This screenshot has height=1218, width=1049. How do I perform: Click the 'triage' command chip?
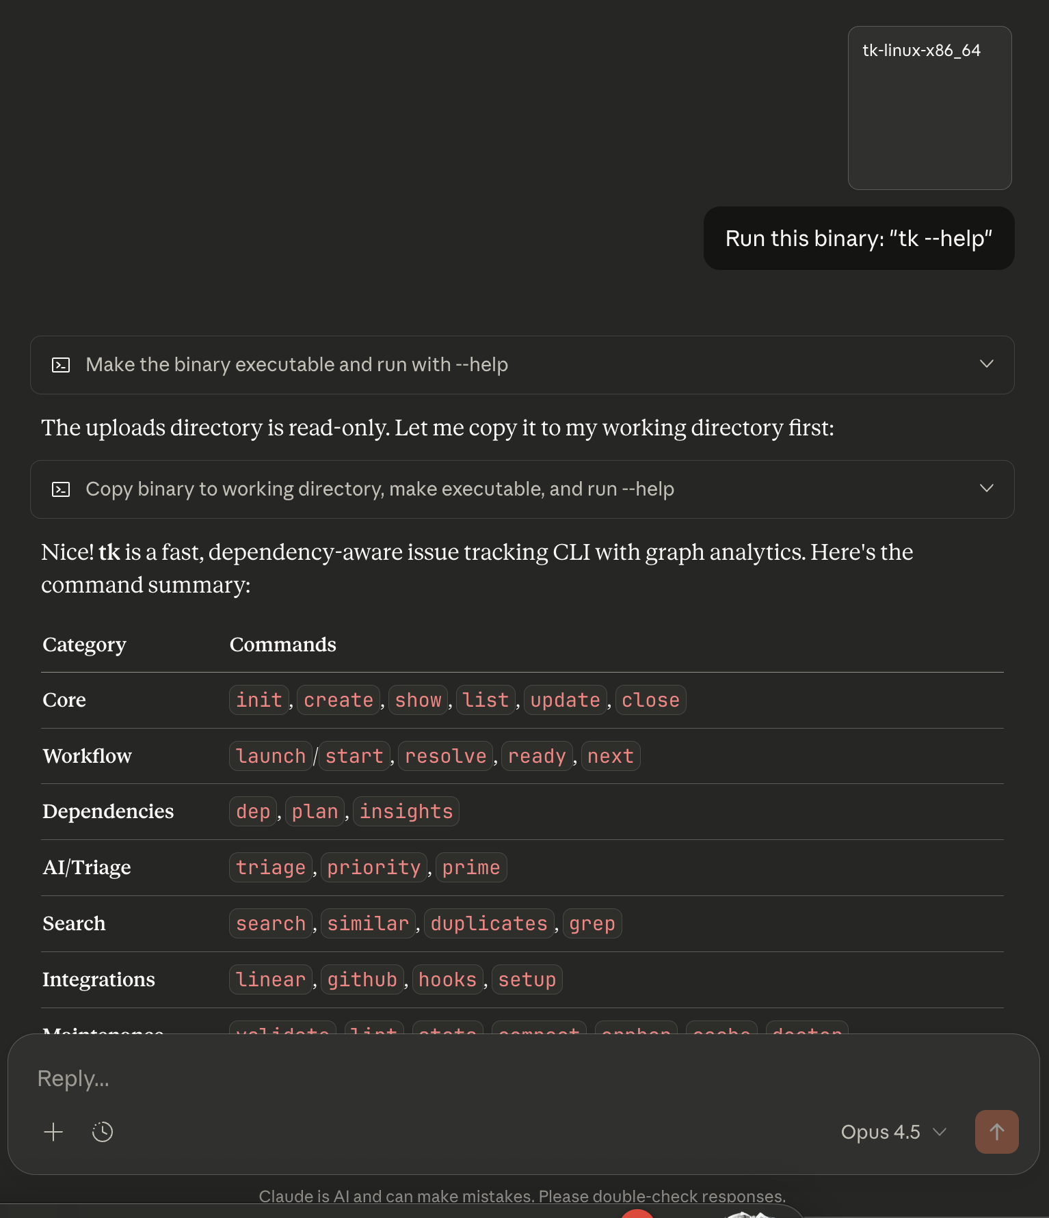pyautogui.click(x=271, y=867)
